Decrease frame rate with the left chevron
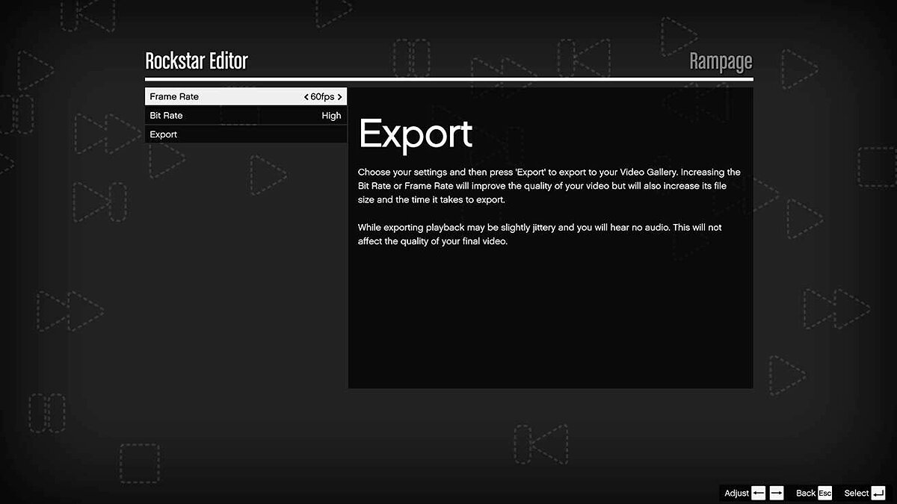This screenshot has height=504, width=897. tap(306, 97)
